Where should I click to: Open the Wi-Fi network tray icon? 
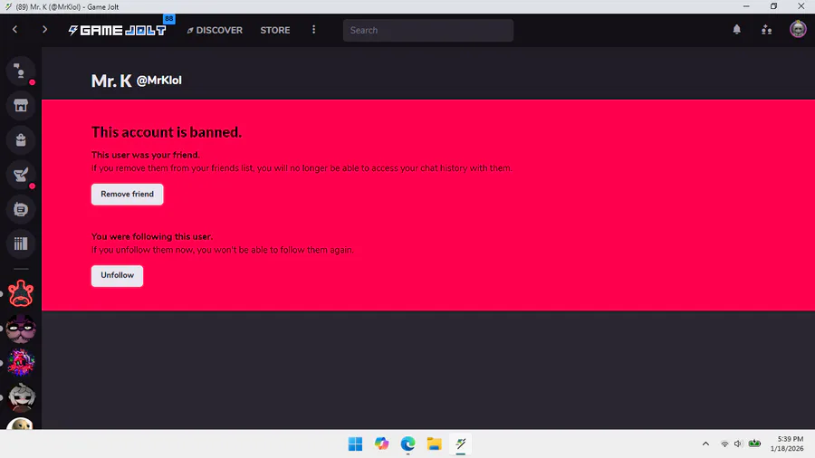click(724, 444)
